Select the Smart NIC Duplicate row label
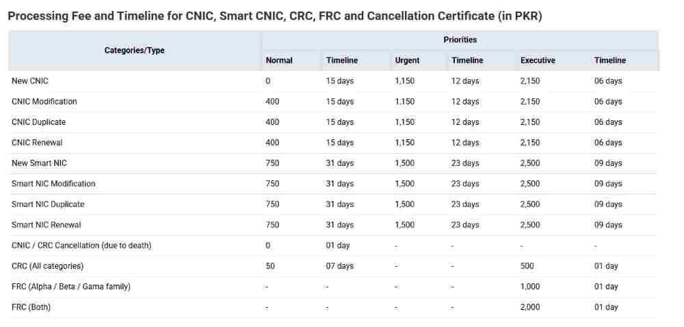The image size is (684, 327). [x=48, y=204]
